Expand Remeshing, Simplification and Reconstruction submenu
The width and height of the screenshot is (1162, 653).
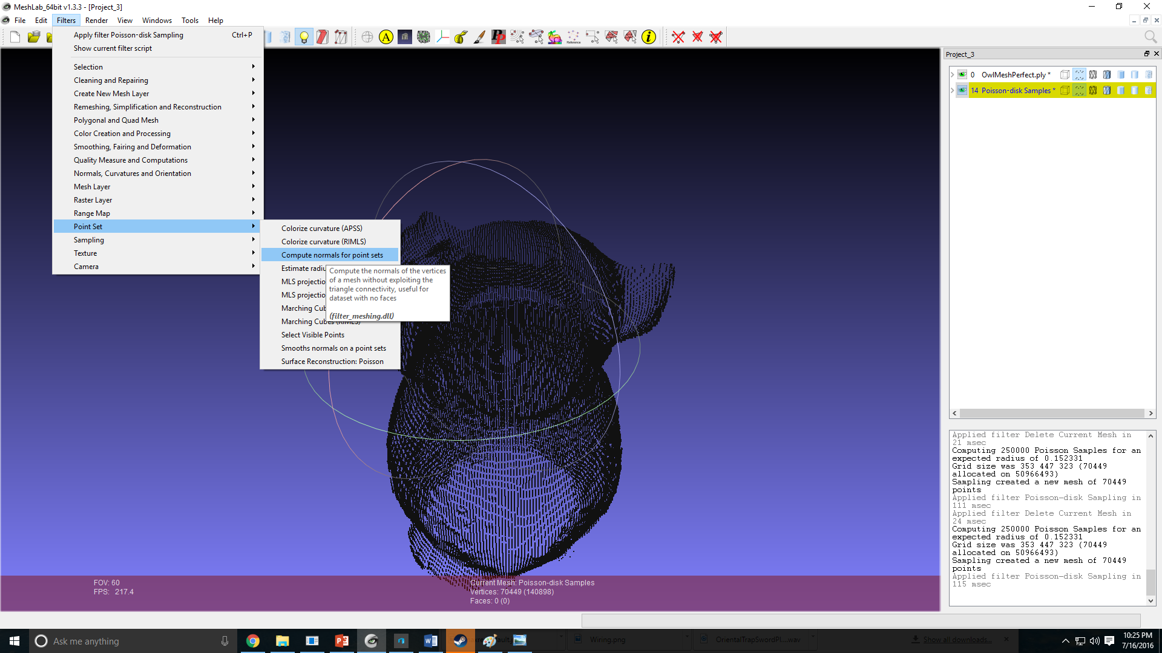click(x=158, y=107)
